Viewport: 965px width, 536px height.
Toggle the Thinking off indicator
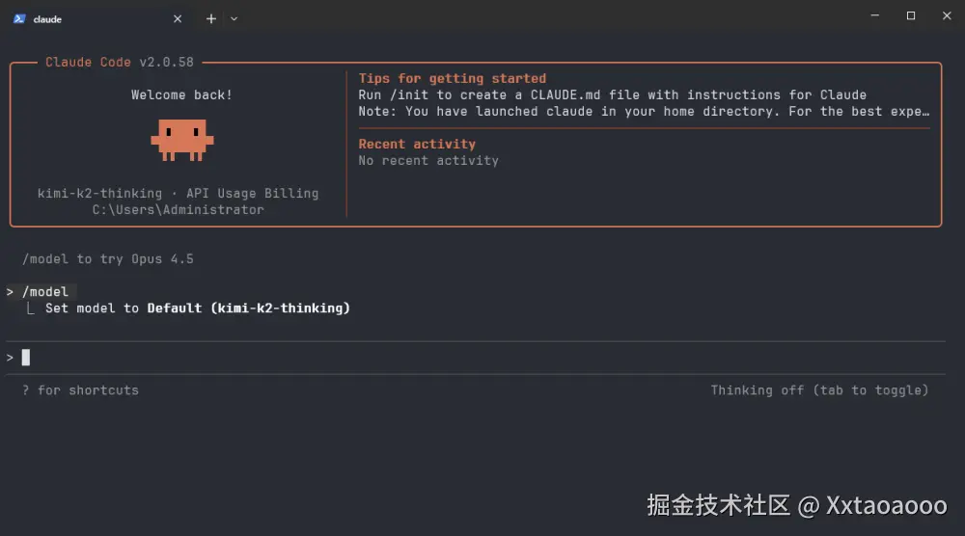coord(819,390)
